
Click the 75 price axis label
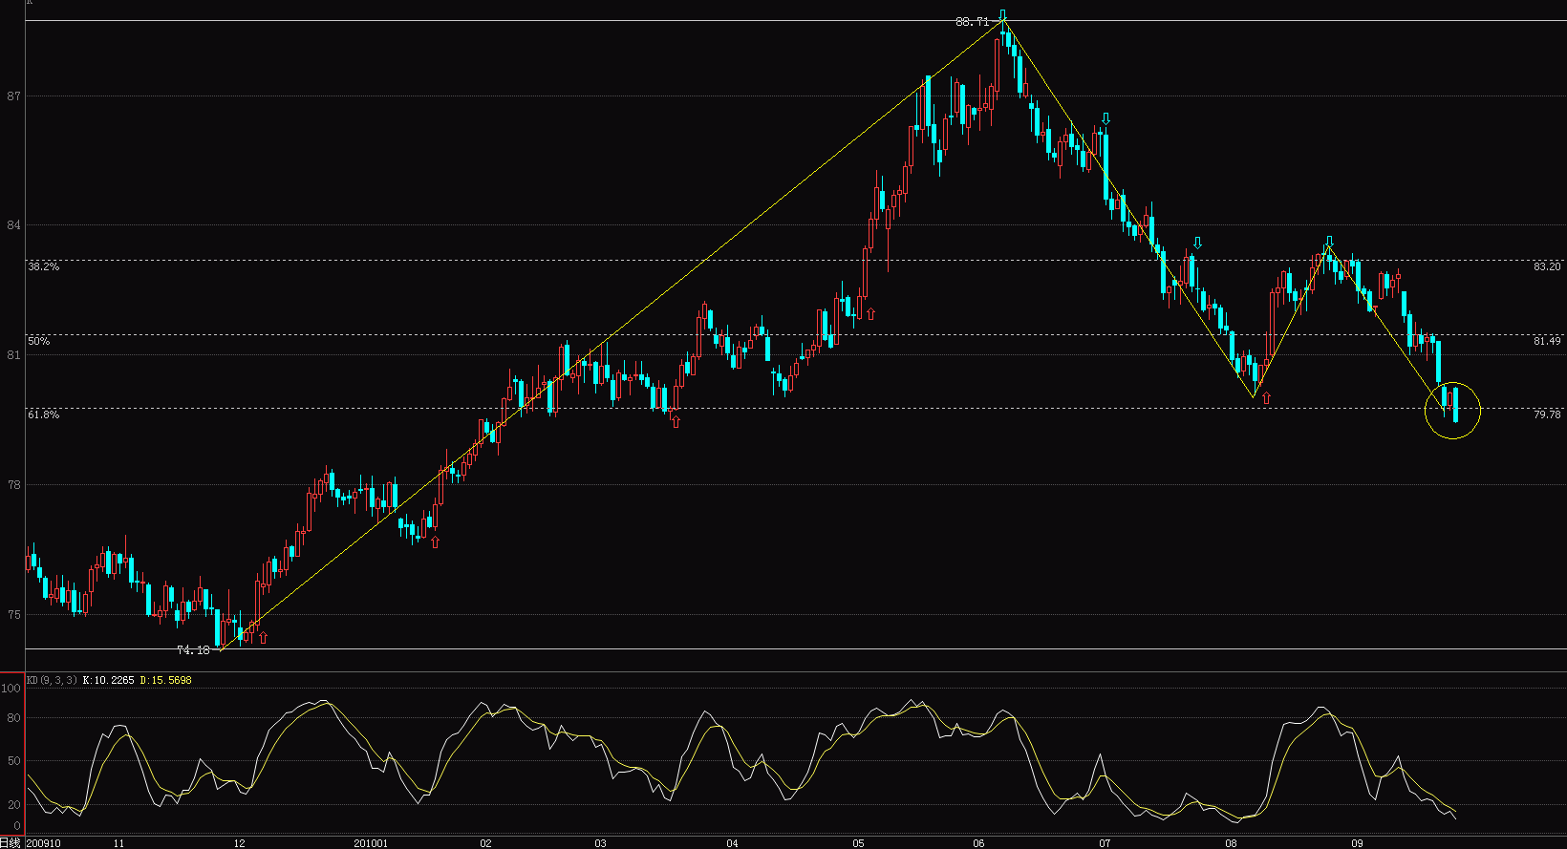[13, 615]
